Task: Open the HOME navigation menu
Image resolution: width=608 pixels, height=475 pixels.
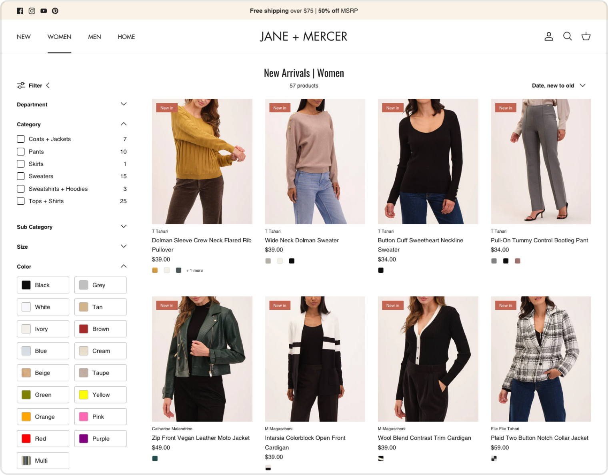Action: pos(126,37)
